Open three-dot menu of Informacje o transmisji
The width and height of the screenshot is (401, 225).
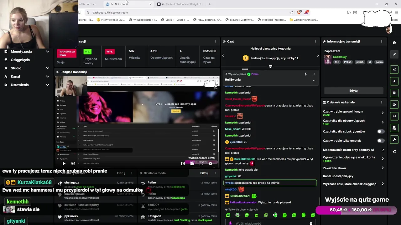tap(382, 41)
